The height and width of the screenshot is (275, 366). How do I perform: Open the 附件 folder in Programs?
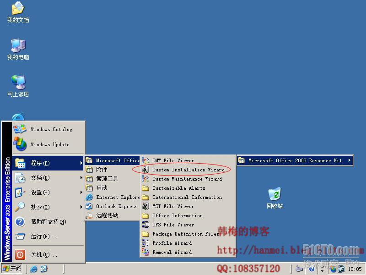coord(112,170)
